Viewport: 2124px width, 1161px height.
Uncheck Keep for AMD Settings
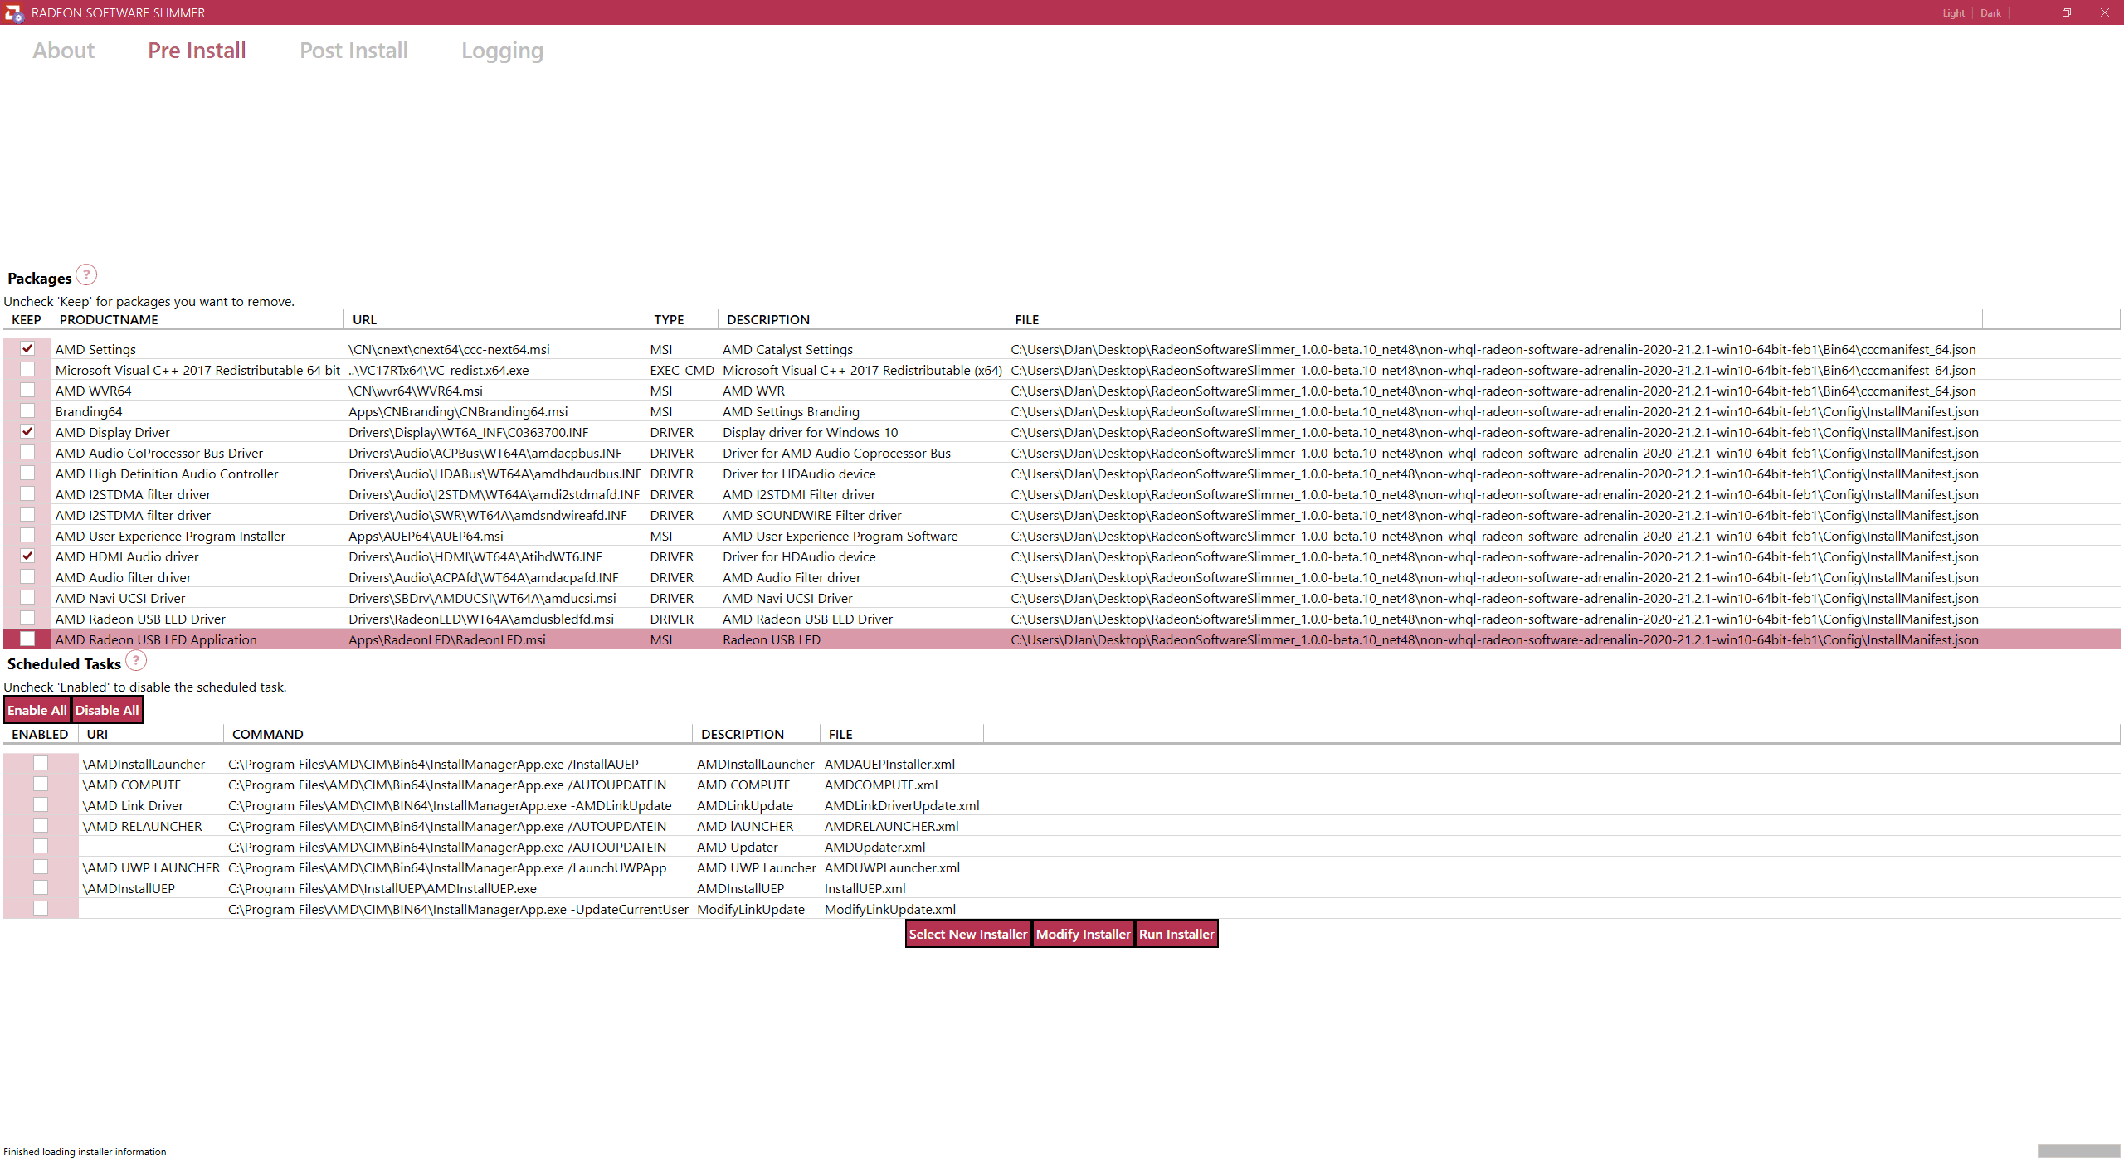tap(27, 348)
